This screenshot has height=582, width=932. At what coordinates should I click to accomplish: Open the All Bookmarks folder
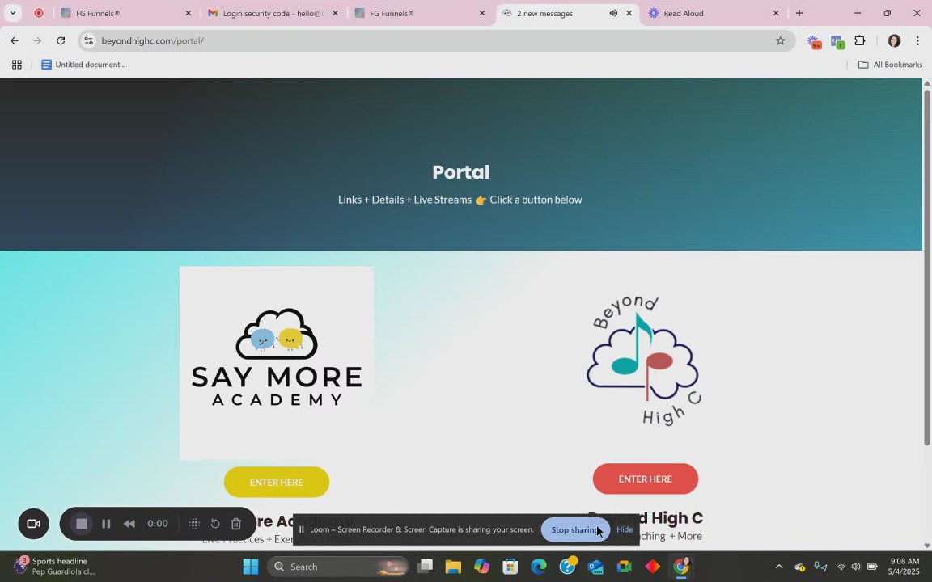point(890,64)
